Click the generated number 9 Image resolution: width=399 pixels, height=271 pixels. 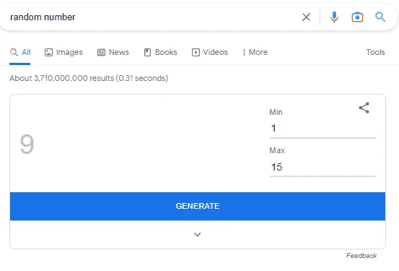point(27,145)
